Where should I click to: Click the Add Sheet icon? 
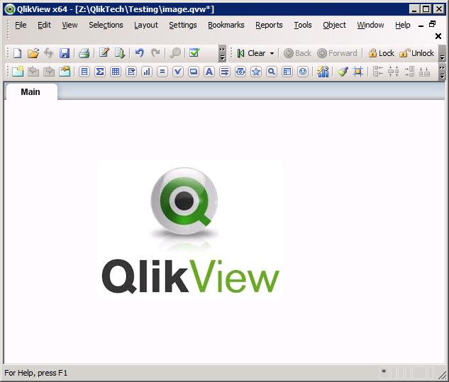pyautogui.click(x=18, y=72)
